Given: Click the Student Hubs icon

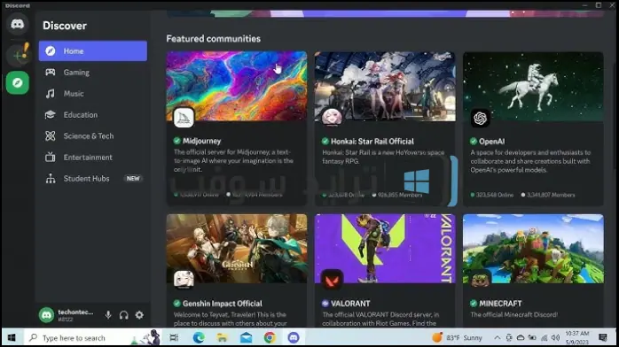Looking at the screenshot, I should (x=51, y=179).
